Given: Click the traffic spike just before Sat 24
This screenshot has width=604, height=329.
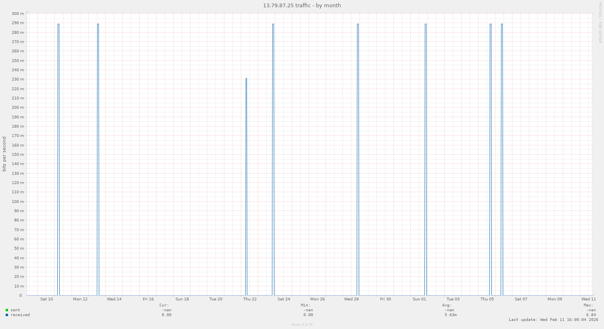Looking at the screenshot, I should click(x=273, y=161).
